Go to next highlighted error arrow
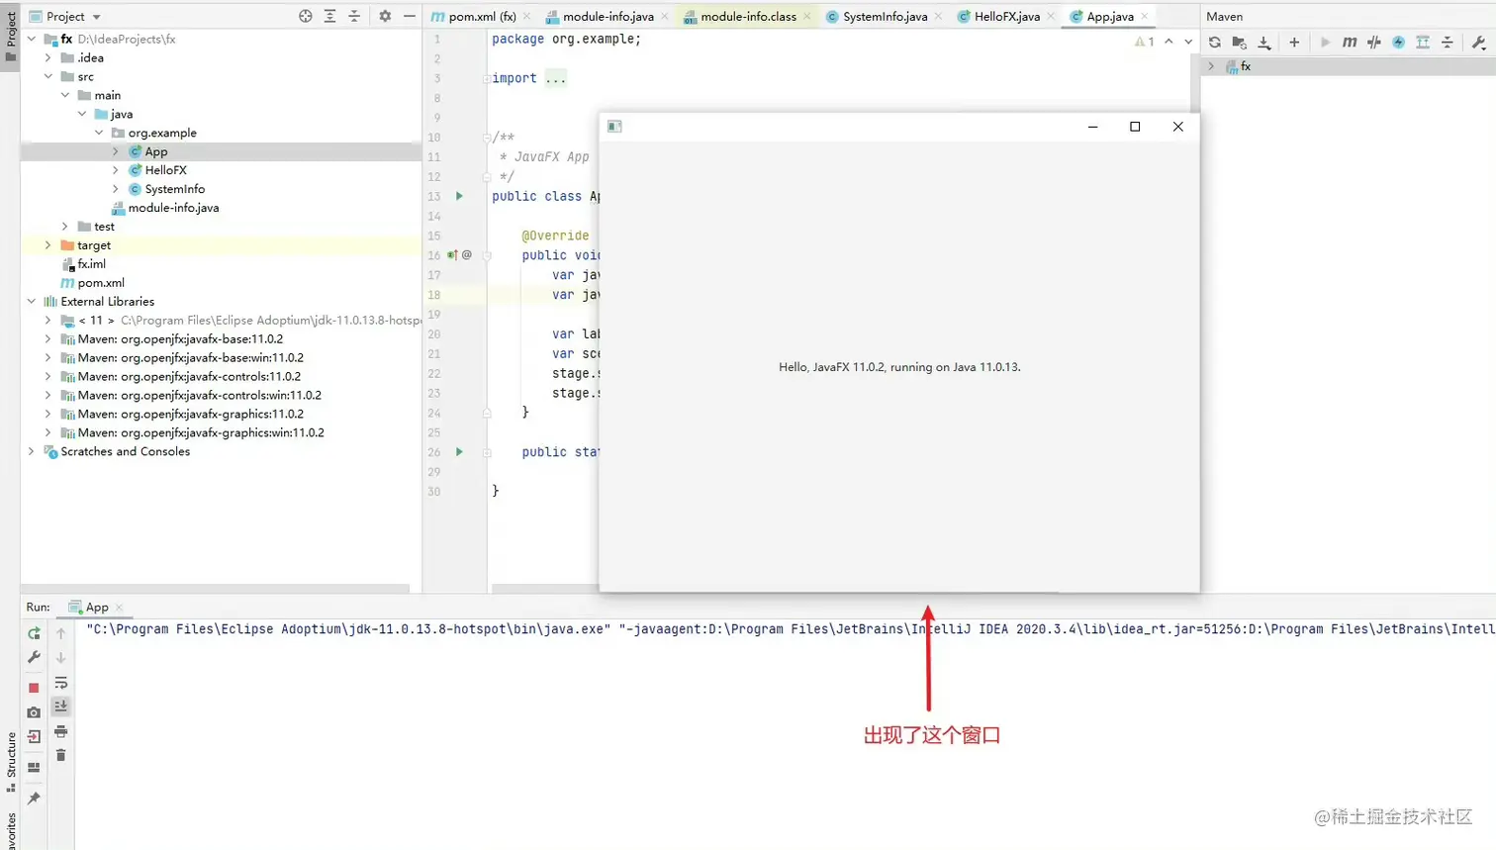The width and height of the screenshot is (1496, 850). click(x=1188, y=42)
